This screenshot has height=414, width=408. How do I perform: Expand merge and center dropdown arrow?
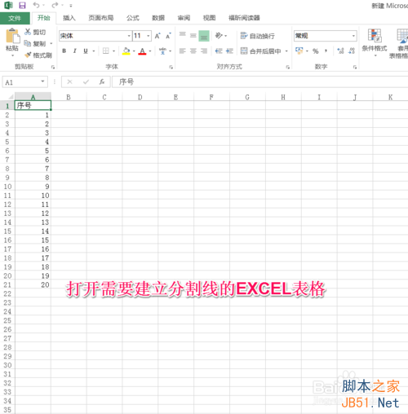[286, 51]
